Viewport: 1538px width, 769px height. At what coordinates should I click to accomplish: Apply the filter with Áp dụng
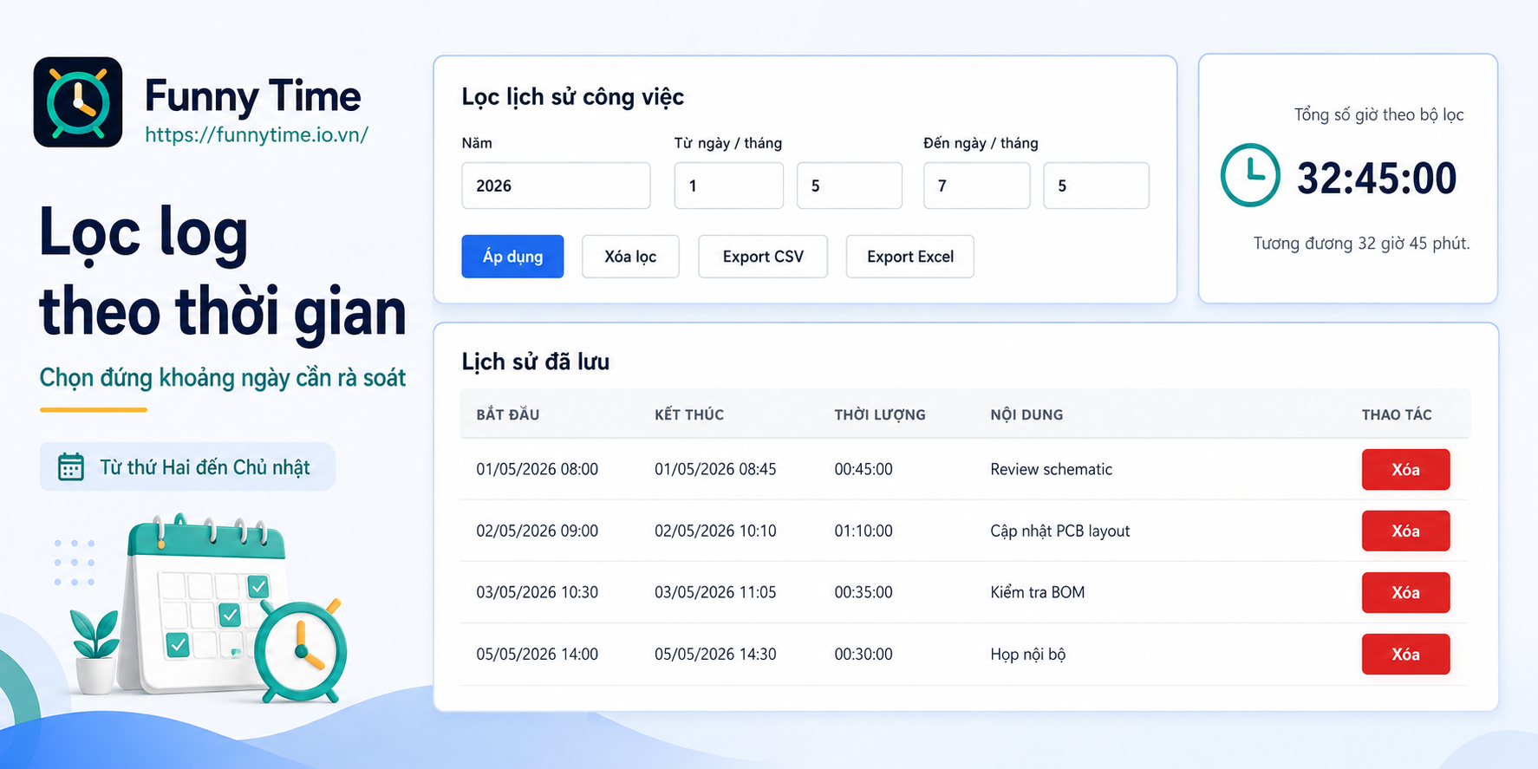click(x=512, y=257)
